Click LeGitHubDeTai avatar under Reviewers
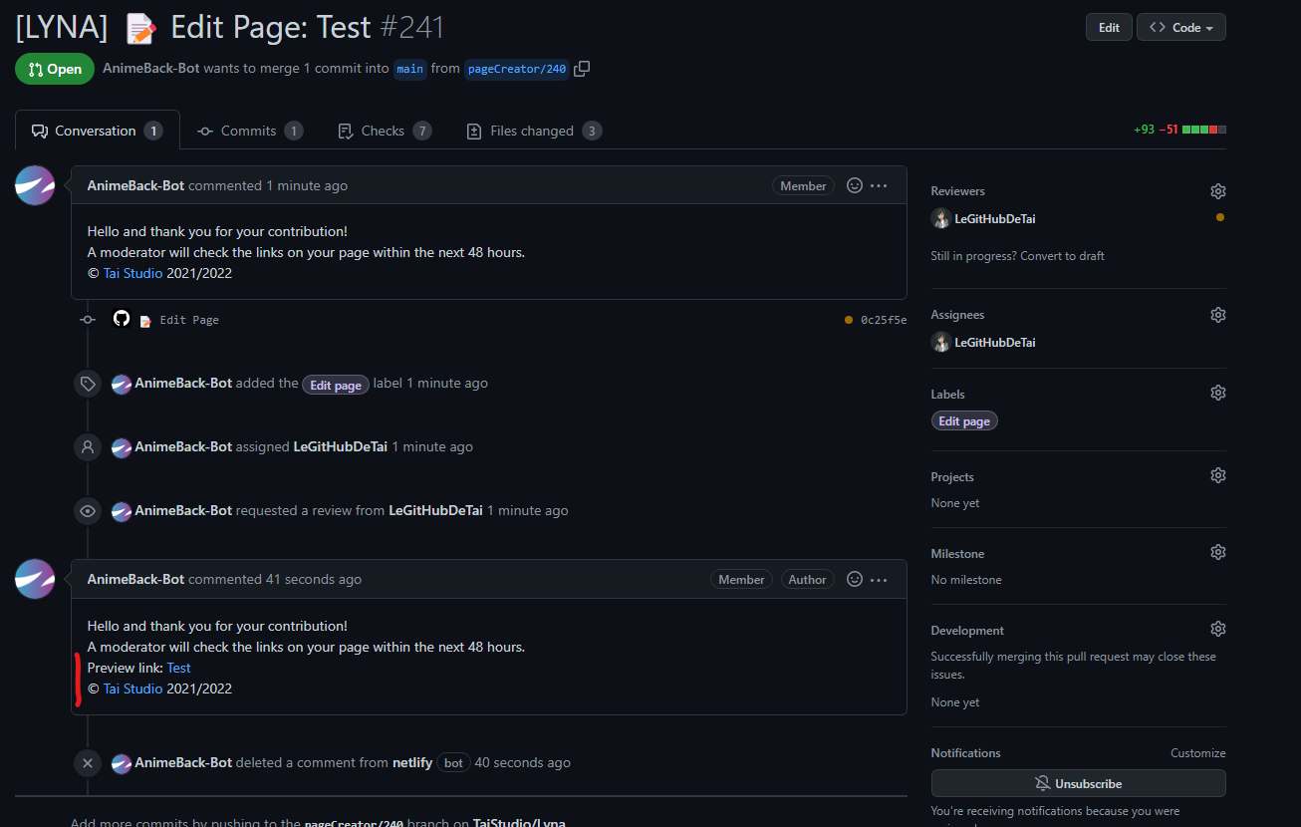The width and height of the screenshot is (1301, 827). click(940, 218)
